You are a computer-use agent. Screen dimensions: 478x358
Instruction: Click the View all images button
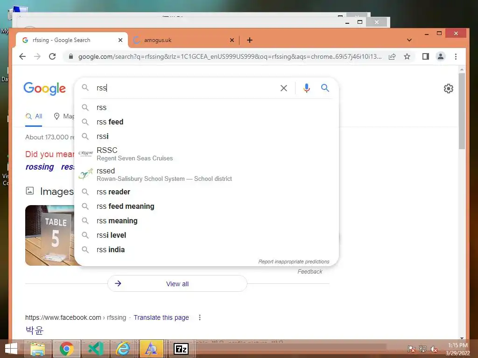point(177,284)
